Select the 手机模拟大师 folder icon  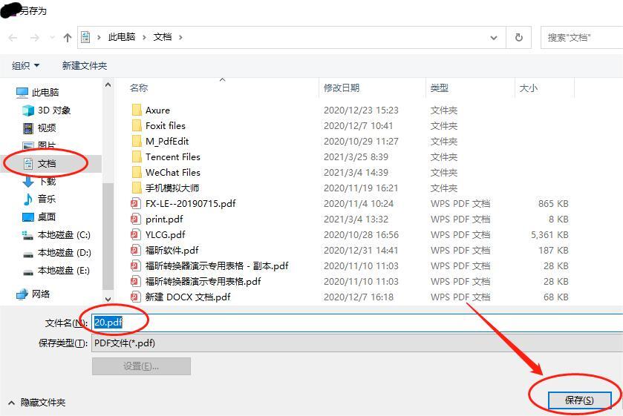137,188
